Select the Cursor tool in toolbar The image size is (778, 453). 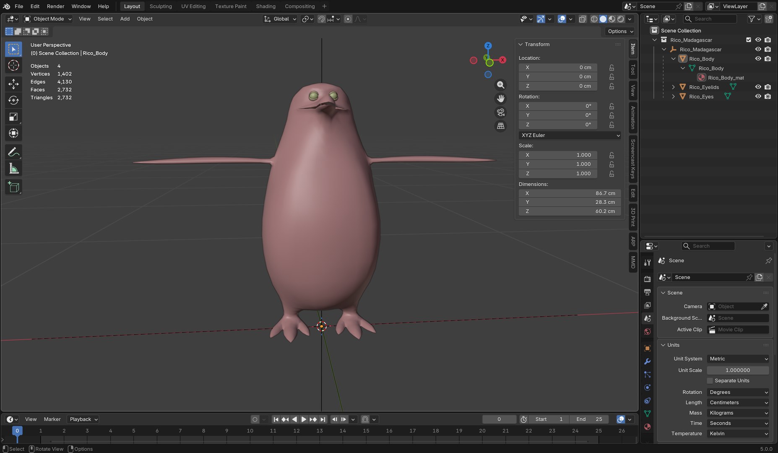point(13,65)
